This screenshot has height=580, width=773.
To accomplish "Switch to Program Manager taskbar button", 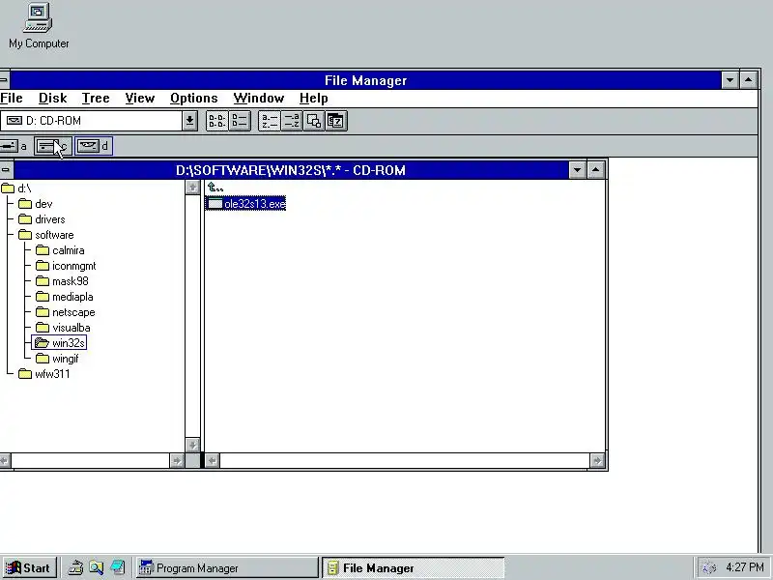I will pyautogui.click(x=227, y=567).
